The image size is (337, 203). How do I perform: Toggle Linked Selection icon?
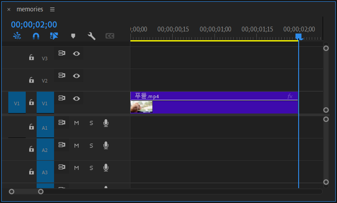pos(54,36)
